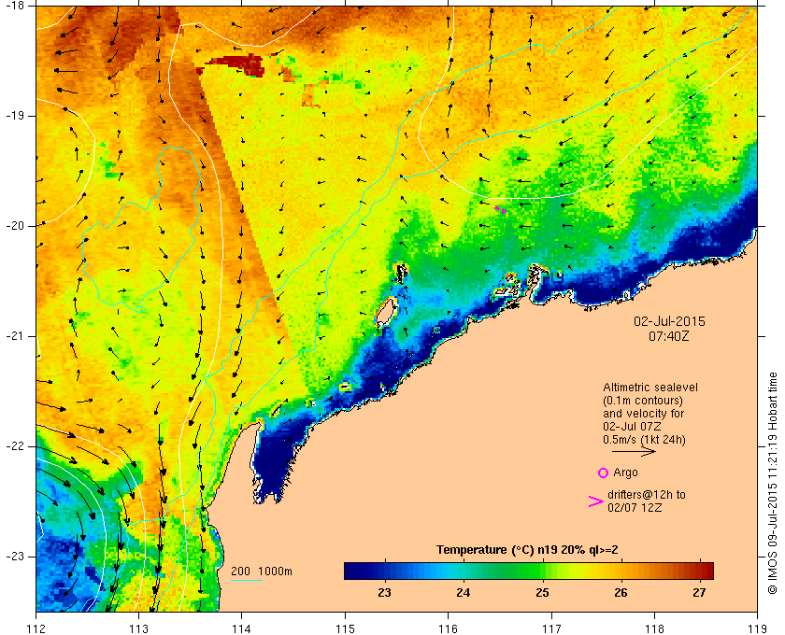Click the magenta Argo circle legend symbol

[603, 473]
